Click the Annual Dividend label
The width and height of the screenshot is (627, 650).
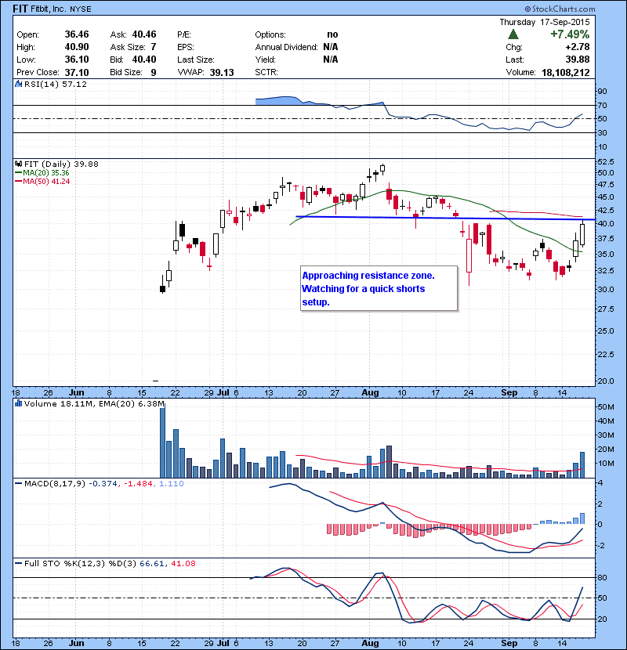pos(286,47)
